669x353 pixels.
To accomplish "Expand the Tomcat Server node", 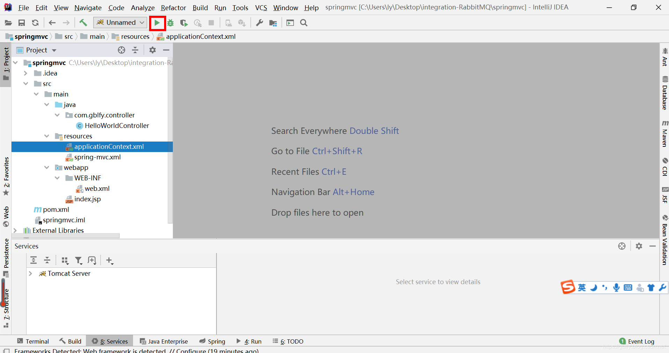I will [x=30, y=273].
